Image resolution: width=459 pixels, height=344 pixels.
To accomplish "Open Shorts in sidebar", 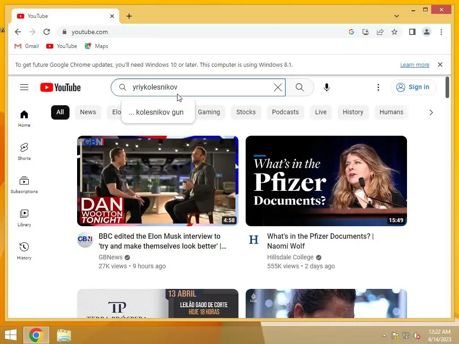I will pyautogui.click(x=24, y=151).
